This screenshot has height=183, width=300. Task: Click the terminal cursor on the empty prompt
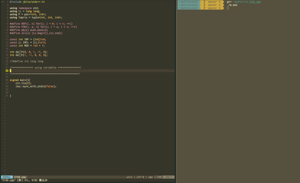[x=228, y=8]
